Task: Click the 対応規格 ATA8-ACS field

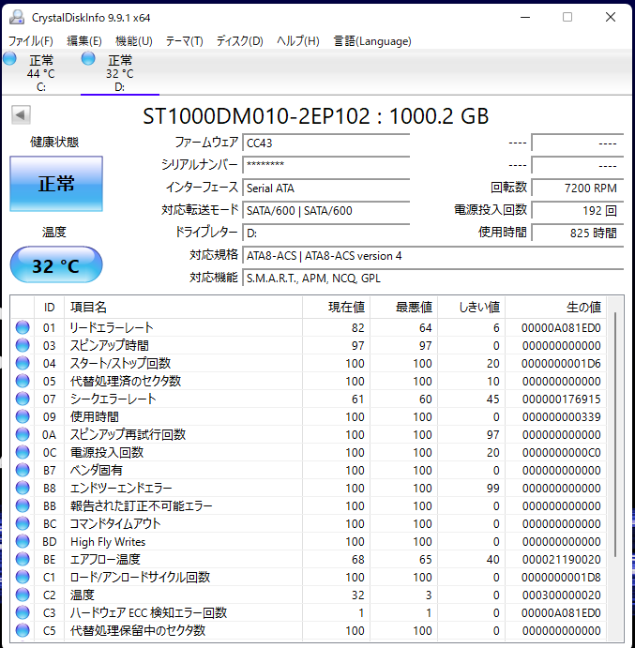Action: [x=432, y=255]
